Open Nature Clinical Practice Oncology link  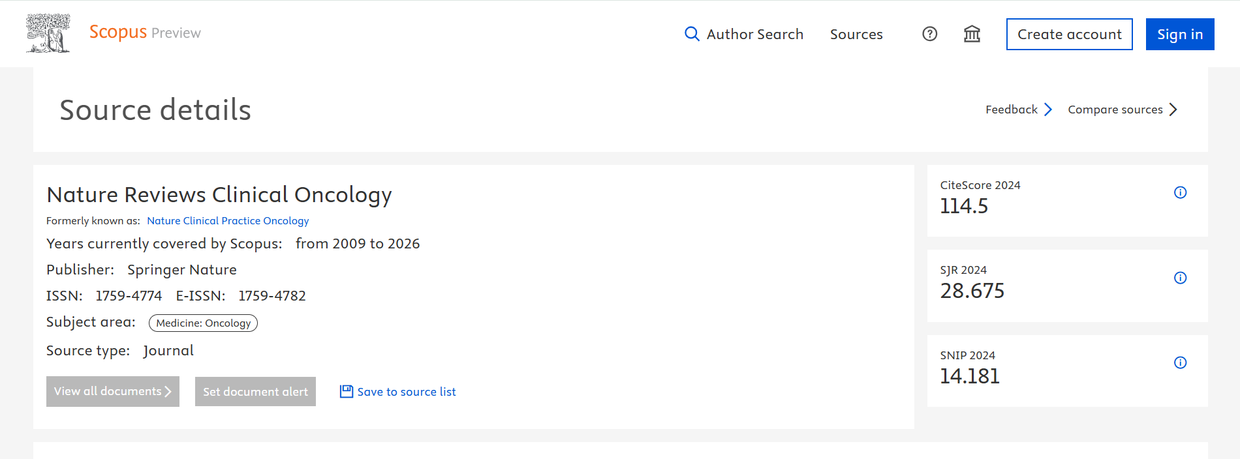coord(228,220)
